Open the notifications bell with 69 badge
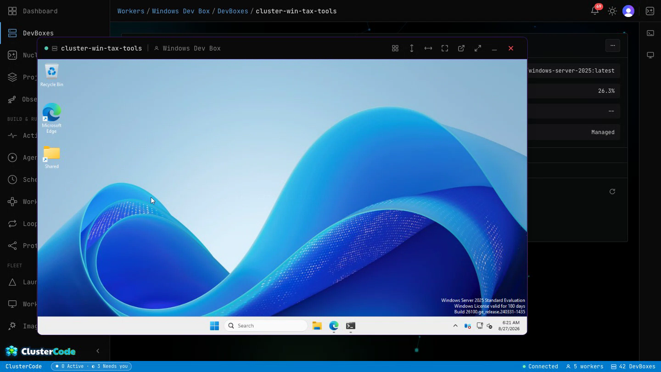 tap(595, 11)
